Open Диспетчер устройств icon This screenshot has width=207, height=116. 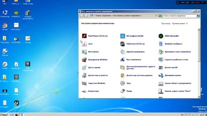click(x=84, y=75)
